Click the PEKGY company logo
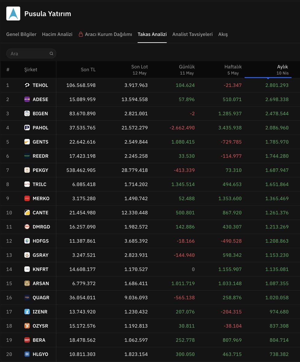This screenshot has width=300, height=362. tap(27, 170)
